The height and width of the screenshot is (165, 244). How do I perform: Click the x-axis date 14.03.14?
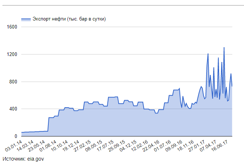pyautogui.click(x=25, y=146)
